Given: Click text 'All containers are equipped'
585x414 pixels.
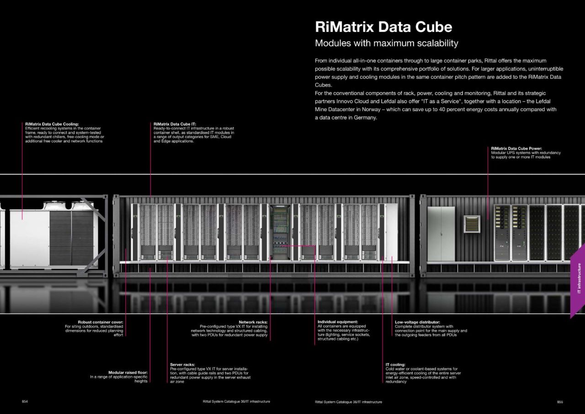Looking at the screenshot, I should click(x=342, y=326).
